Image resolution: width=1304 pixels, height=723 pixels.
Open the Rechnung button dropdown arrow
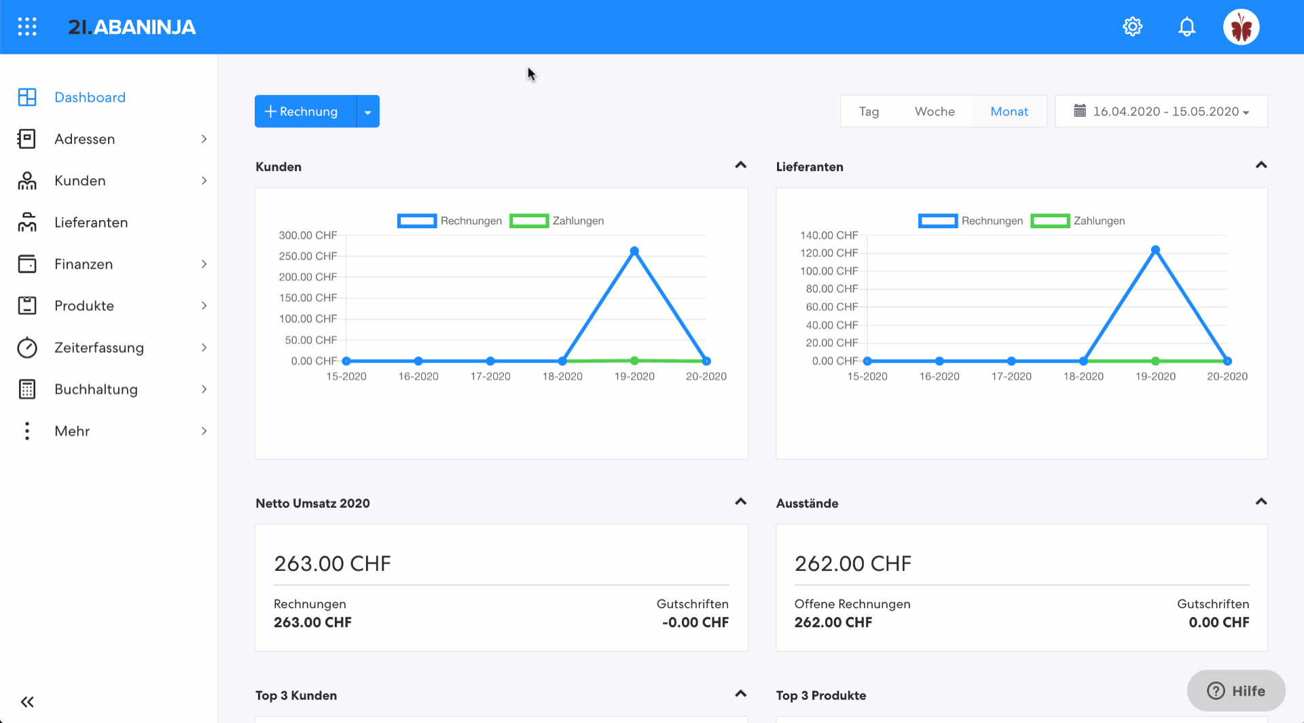[367, 112]
